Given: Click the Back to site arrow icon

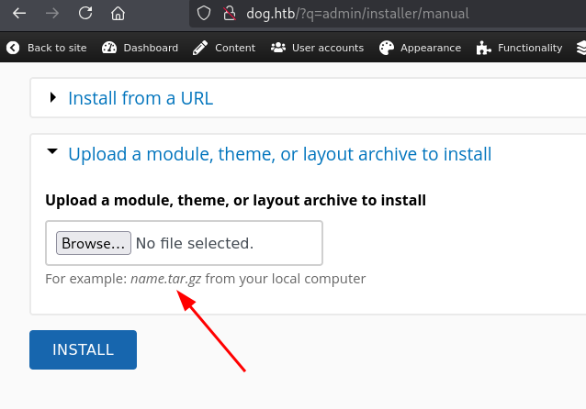Looking at the screenshot, I should 13,48.
